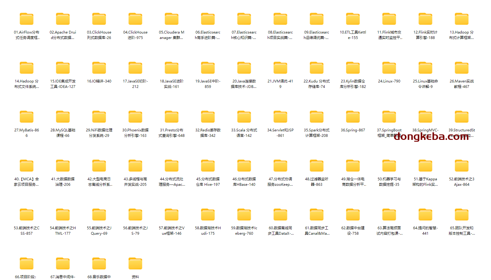The width and height of the screenshot is (491, 280).
Task: Click label 43.多线程与高并发实战-205
Action: pos(135,182)
